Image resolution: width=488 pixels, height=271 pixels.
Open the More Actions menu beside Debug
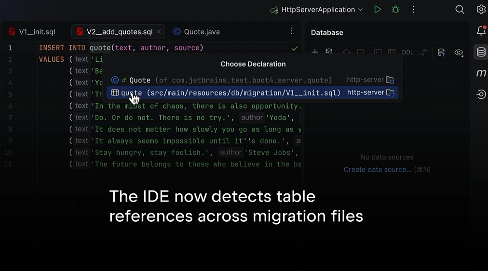pos(413,10)
